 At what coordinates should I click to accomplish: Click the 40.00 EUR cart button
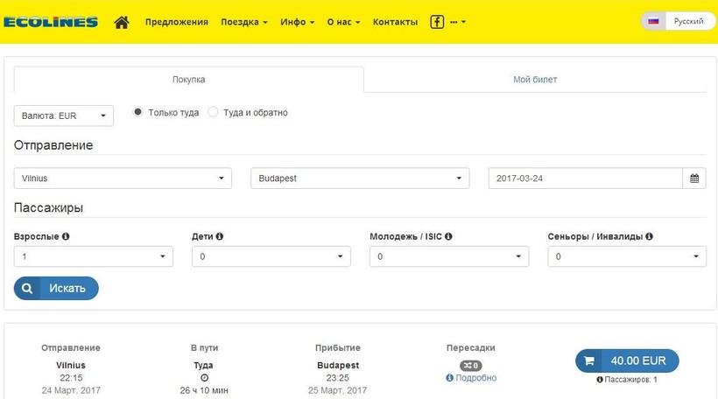[x=627, y=360]
